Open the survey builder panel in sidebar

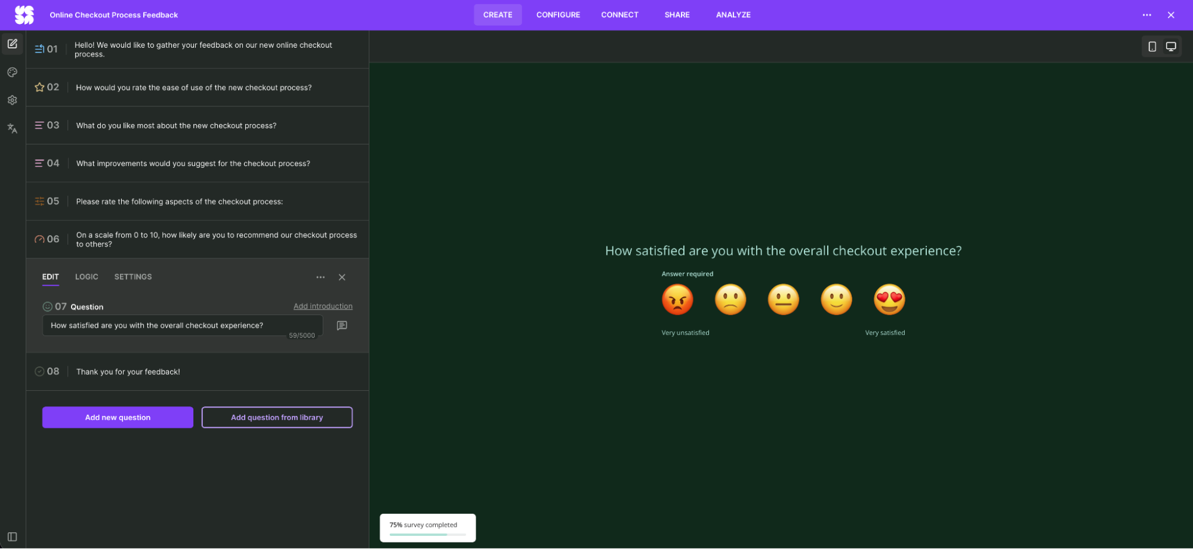tap(12, 44)
